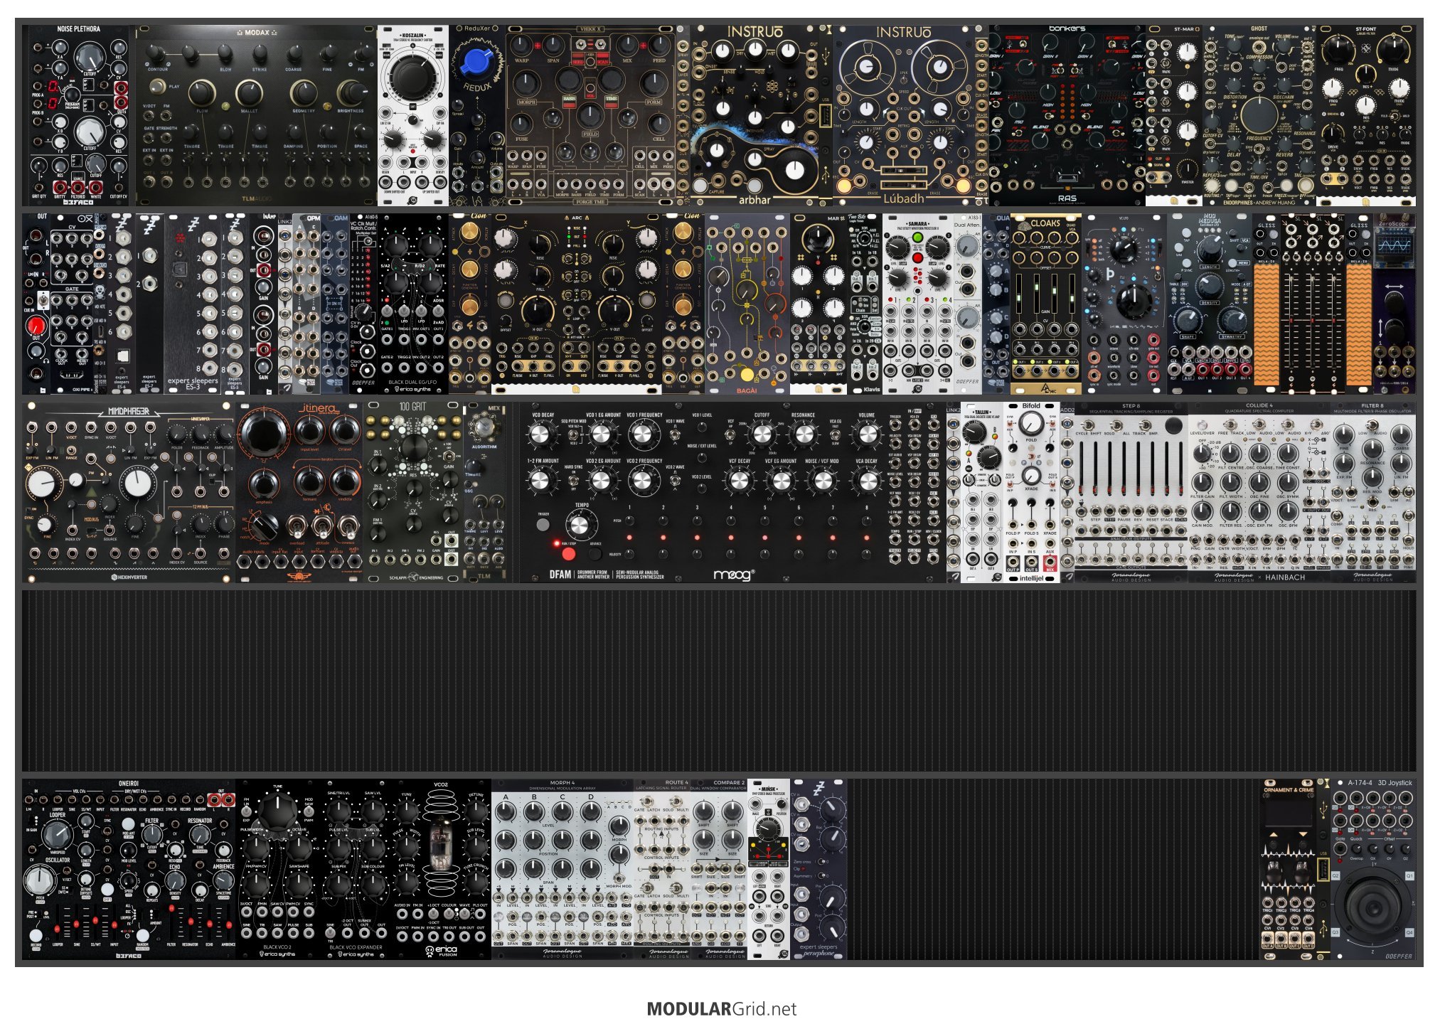Select the Instruo Lúbadh module

(903, 115)
